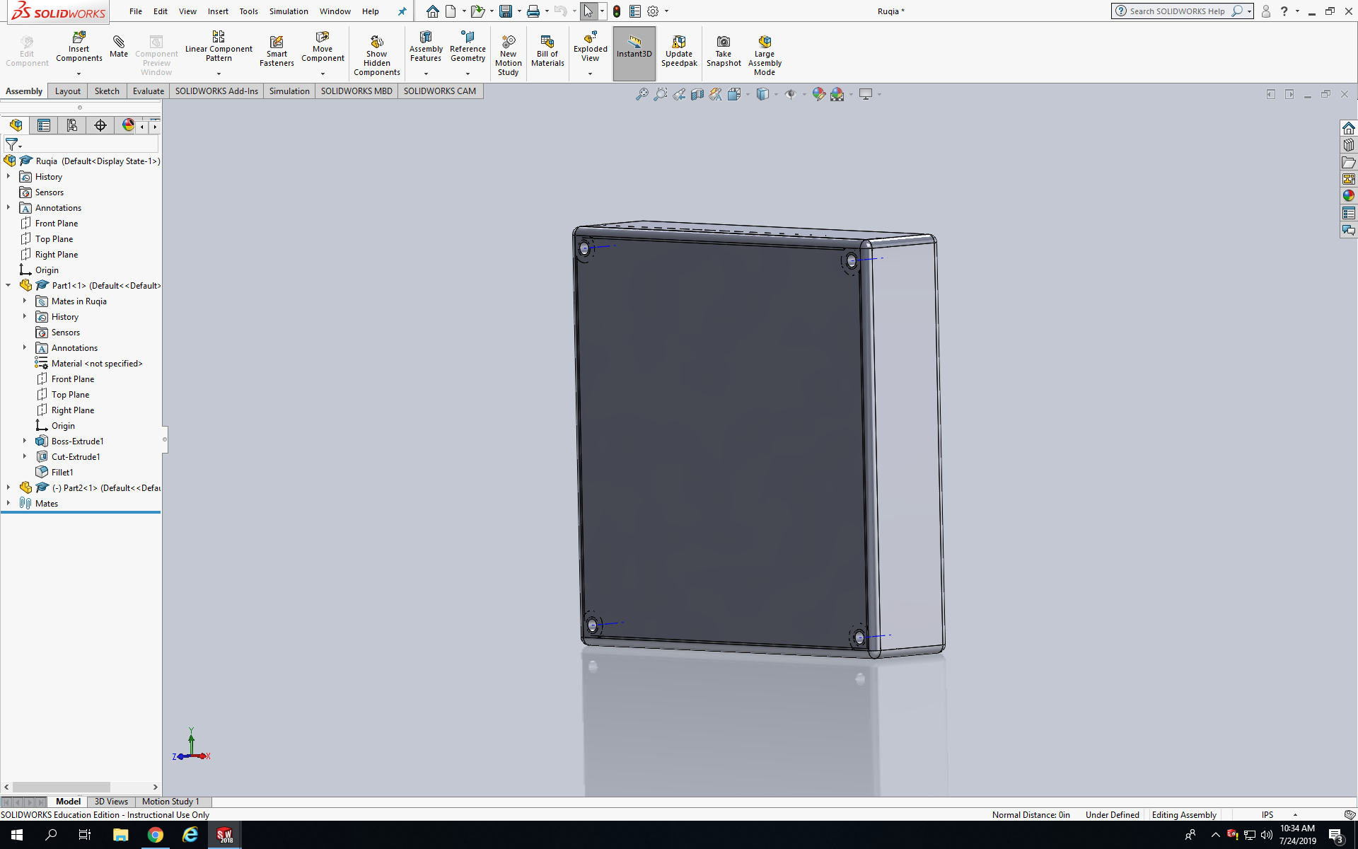Click the Smart Fasteners icon

tap(277, 42)
